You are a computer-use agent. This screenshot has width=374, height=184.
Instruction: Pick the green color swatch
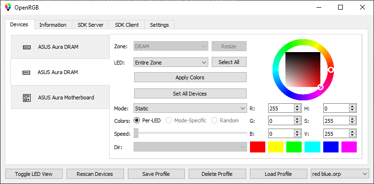pos(294,147)
